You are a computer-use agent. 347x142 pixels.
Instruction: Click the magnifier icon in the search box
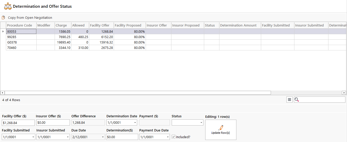click(297, 100)
